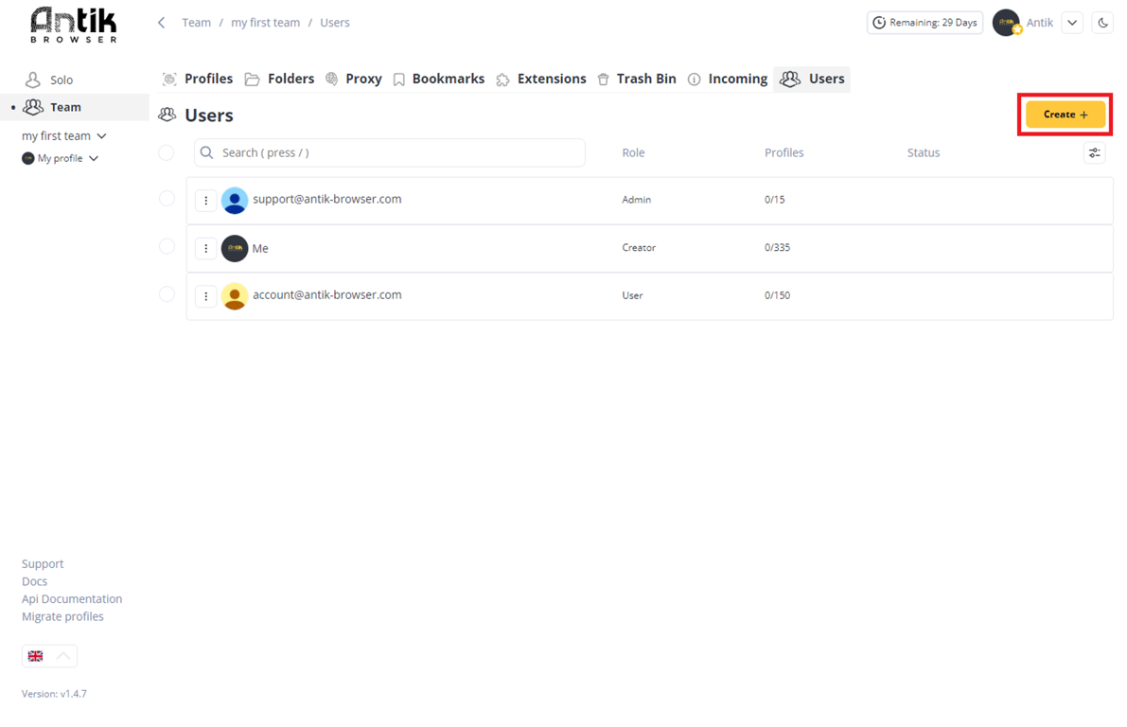Focus the Search users input field

(x=390, y=152)
